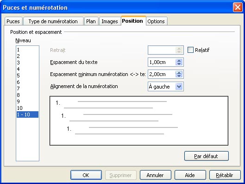Screen dimensions: 245x184
Task: Increase minimum numbering spacing with up arrow
Action: [x=179, y=73]
